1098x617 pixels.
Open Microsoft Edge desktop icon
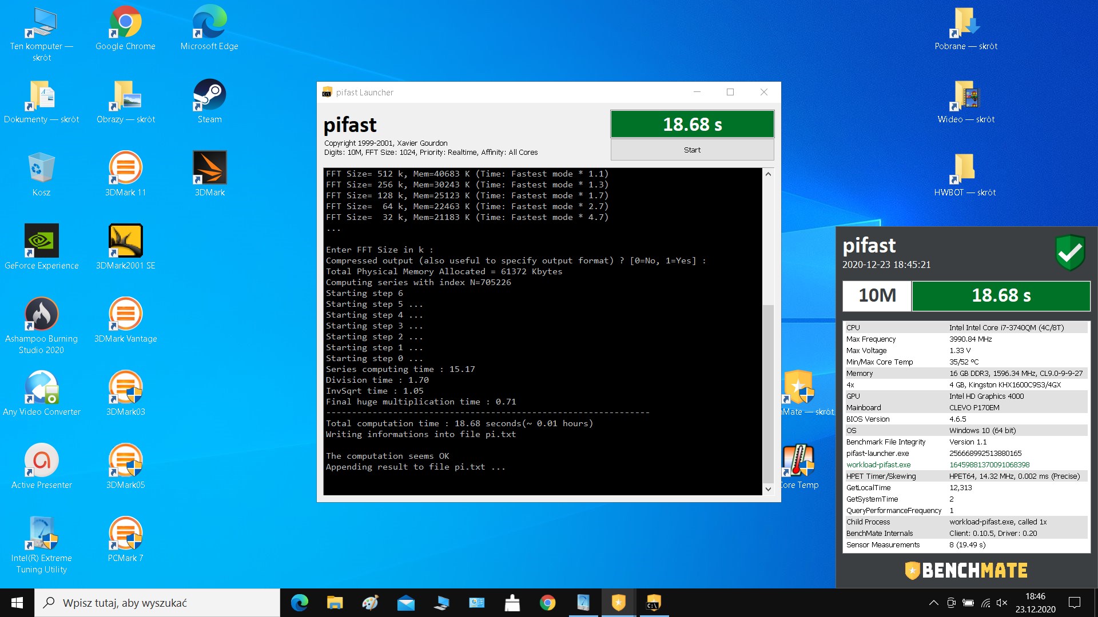click(209, 29)
